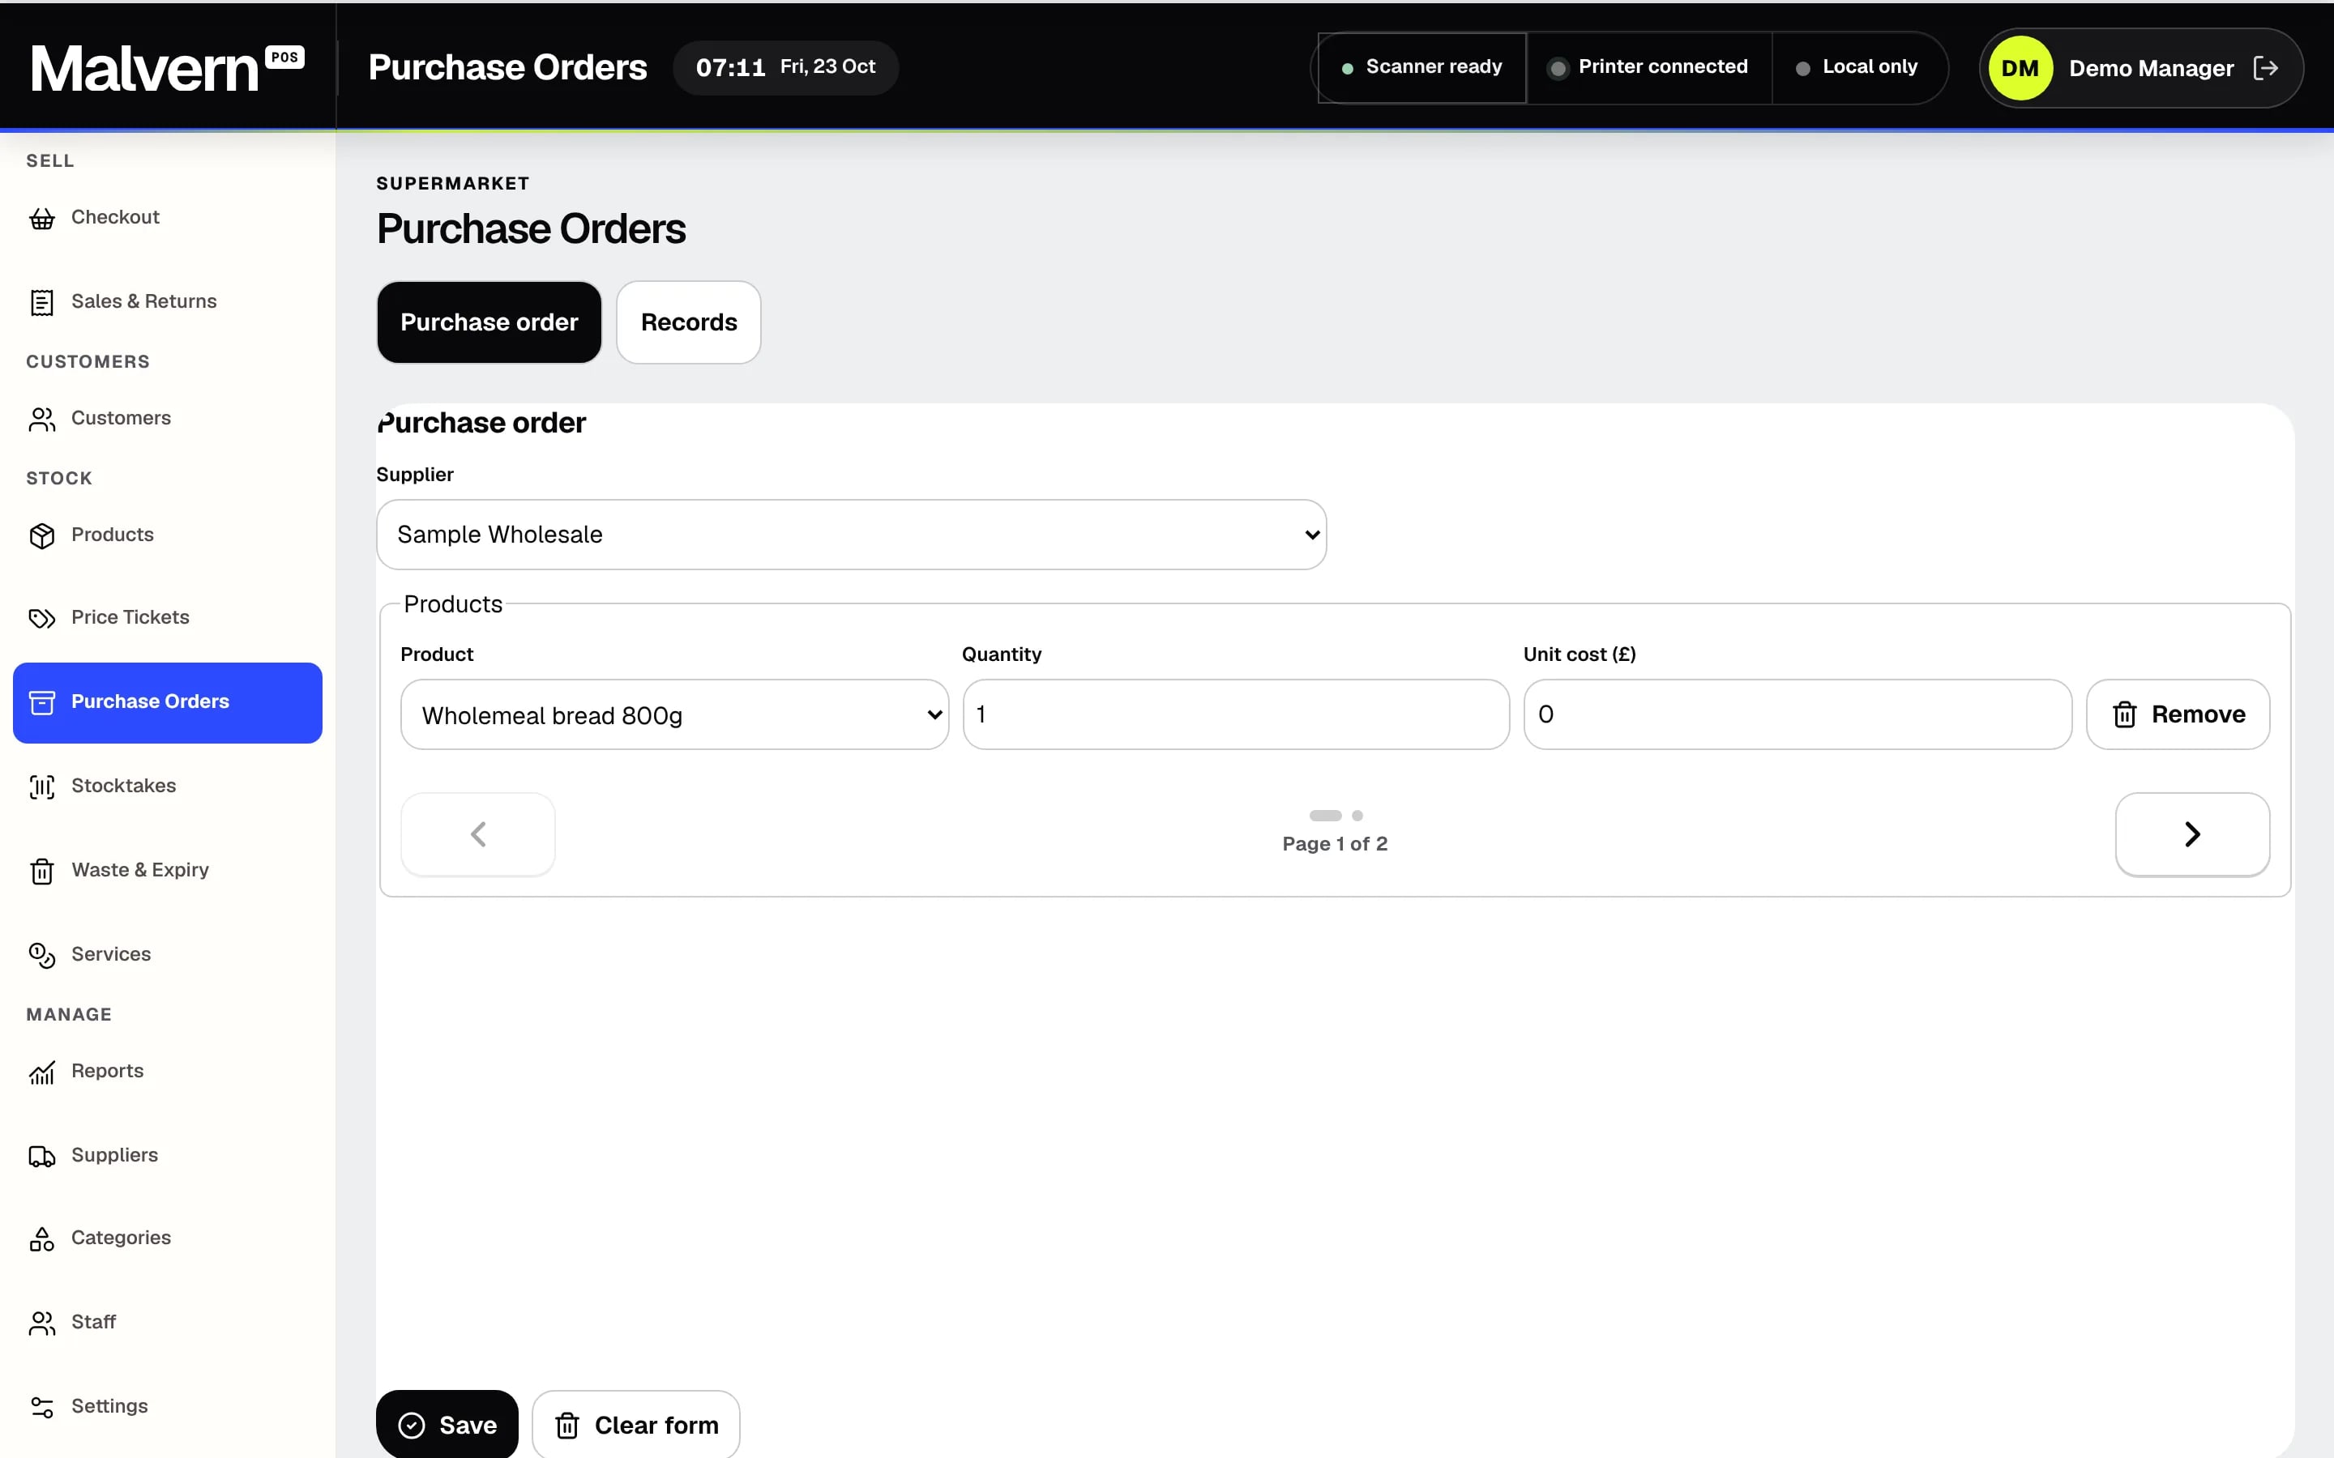The image size is (2334, 1458).
Task: Click the Demo Manager name
Action: 2151,69
